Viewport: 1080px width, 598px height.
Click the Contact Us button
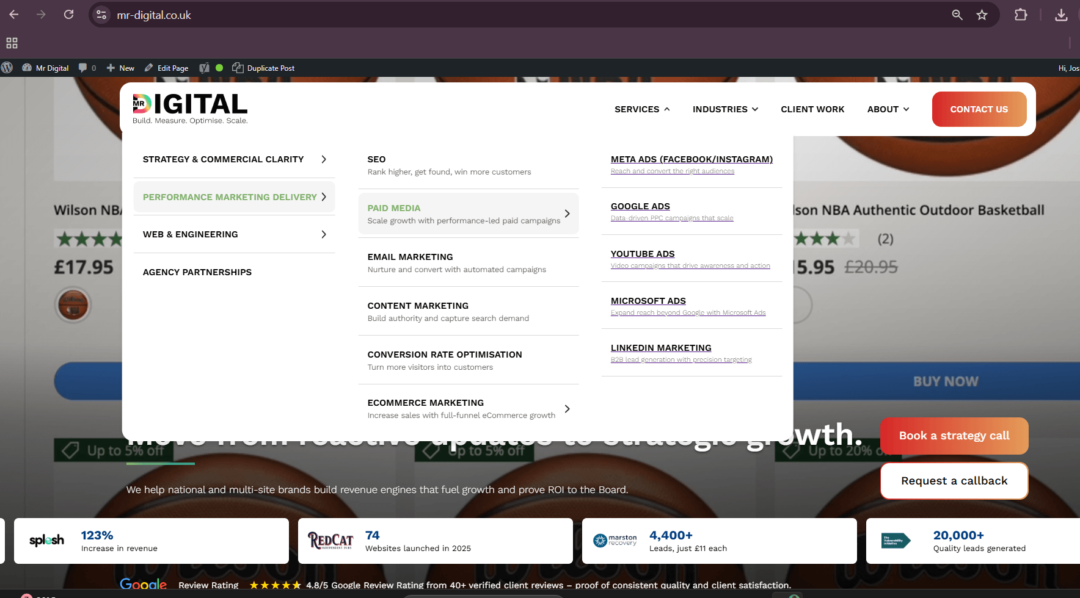(979, 109)
